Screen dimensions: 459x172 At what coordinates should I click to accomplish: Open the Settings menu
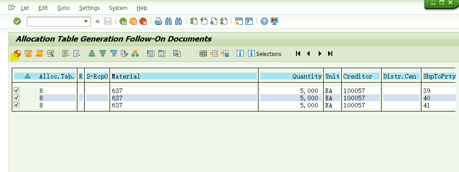[89, 8]
